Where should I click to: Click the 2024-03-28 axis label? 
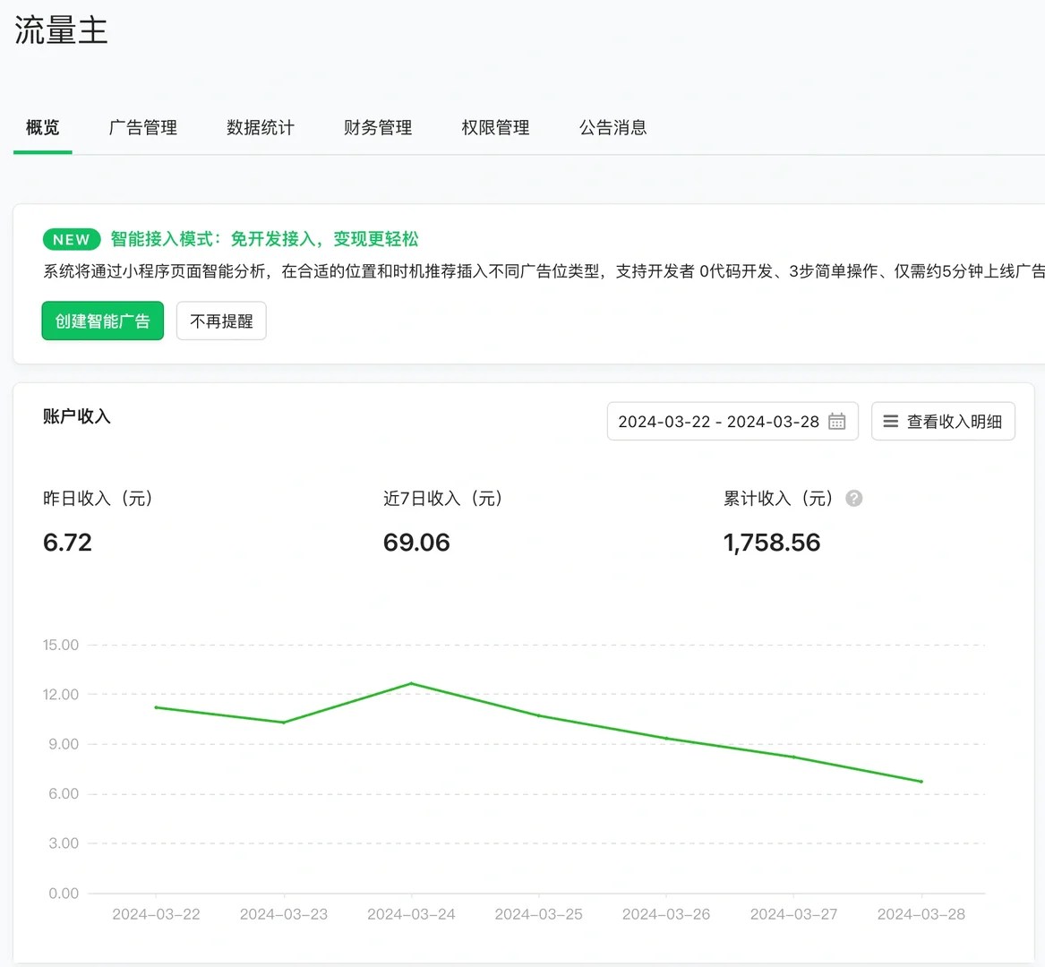pyautogui.click(x=921, y=913)
